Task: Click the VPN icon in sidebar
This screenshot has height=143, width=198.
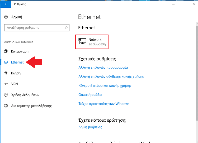Action: 6,84
